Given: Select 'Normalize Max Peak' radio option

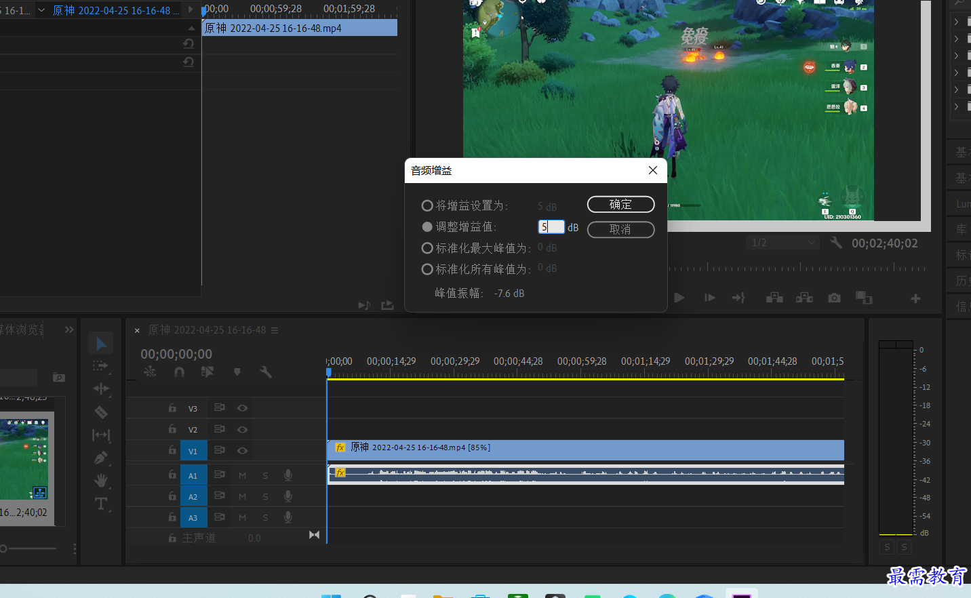Looking at the screenshot, I should (427, 248).
